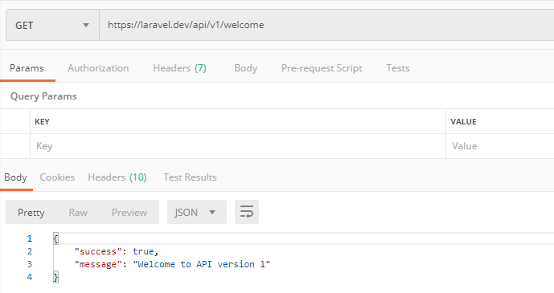Open the Pre-request Script tab
Screen dimensions: 554x293
(322, 68)
